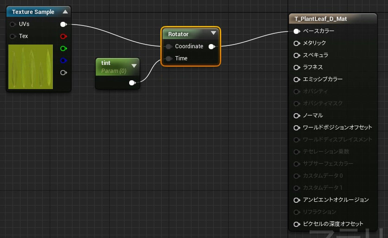Click the Rotator node output pin
The height and width of the screenshot is (238, 388).
tap(212, 46)
